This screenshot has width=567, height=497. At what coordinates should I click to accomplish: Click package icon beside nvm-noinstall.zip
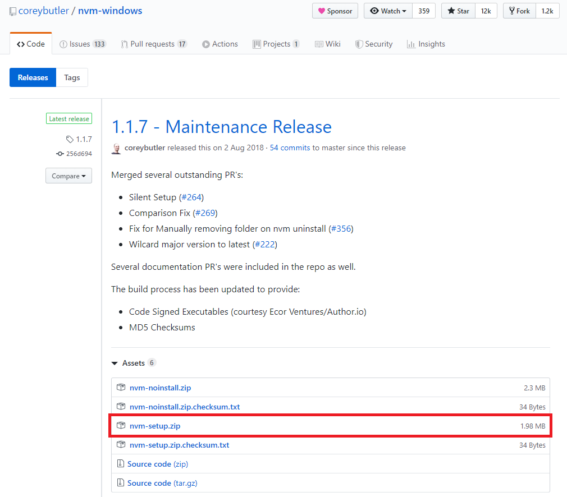[x=121, y=387]
